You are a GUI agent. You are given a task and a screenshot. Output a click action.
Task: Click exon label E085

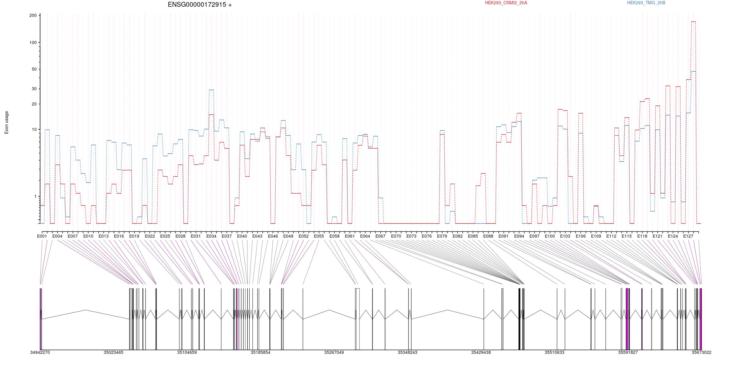tap(473, 236)
